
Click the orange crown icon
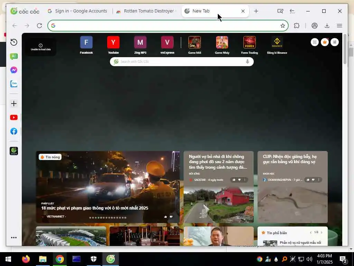[325, 42]
